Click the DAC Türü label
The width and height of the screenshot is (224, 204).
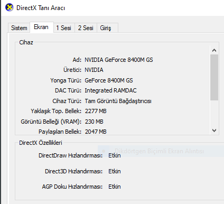coord(68,90)
